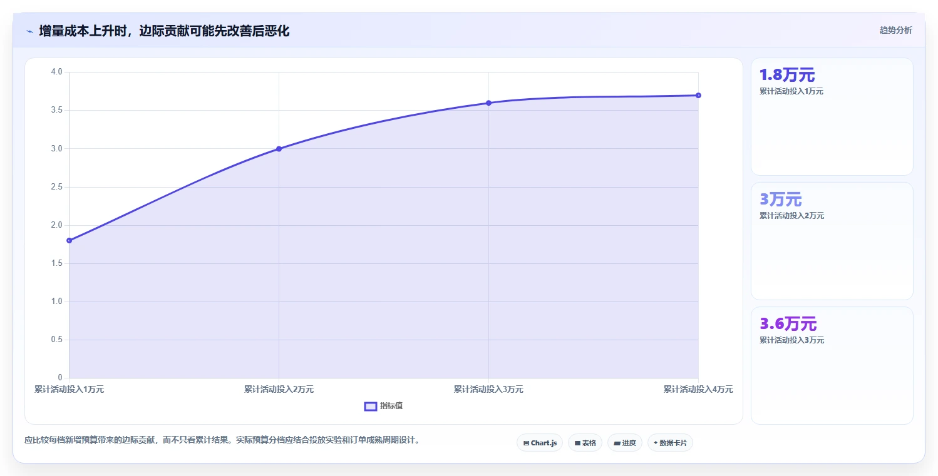The image size is (938, 476).
Task: Click the y-axis value 4.0
Action: pyautogui.click(x=56, y=72)
